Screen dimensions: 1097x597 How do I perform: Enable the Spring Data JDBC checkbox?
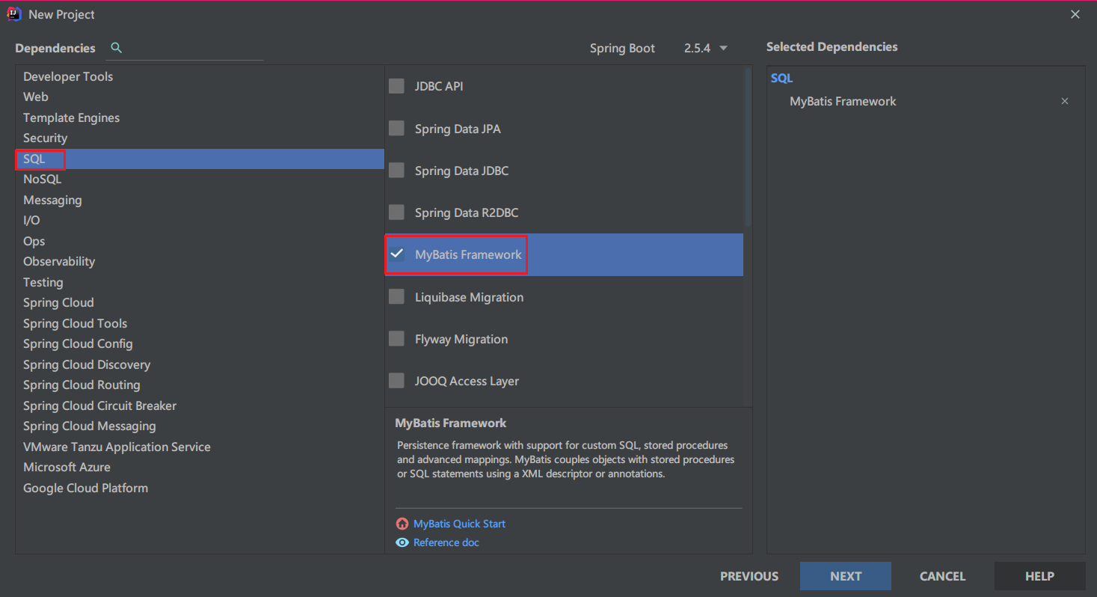click(x=396, y=171)
